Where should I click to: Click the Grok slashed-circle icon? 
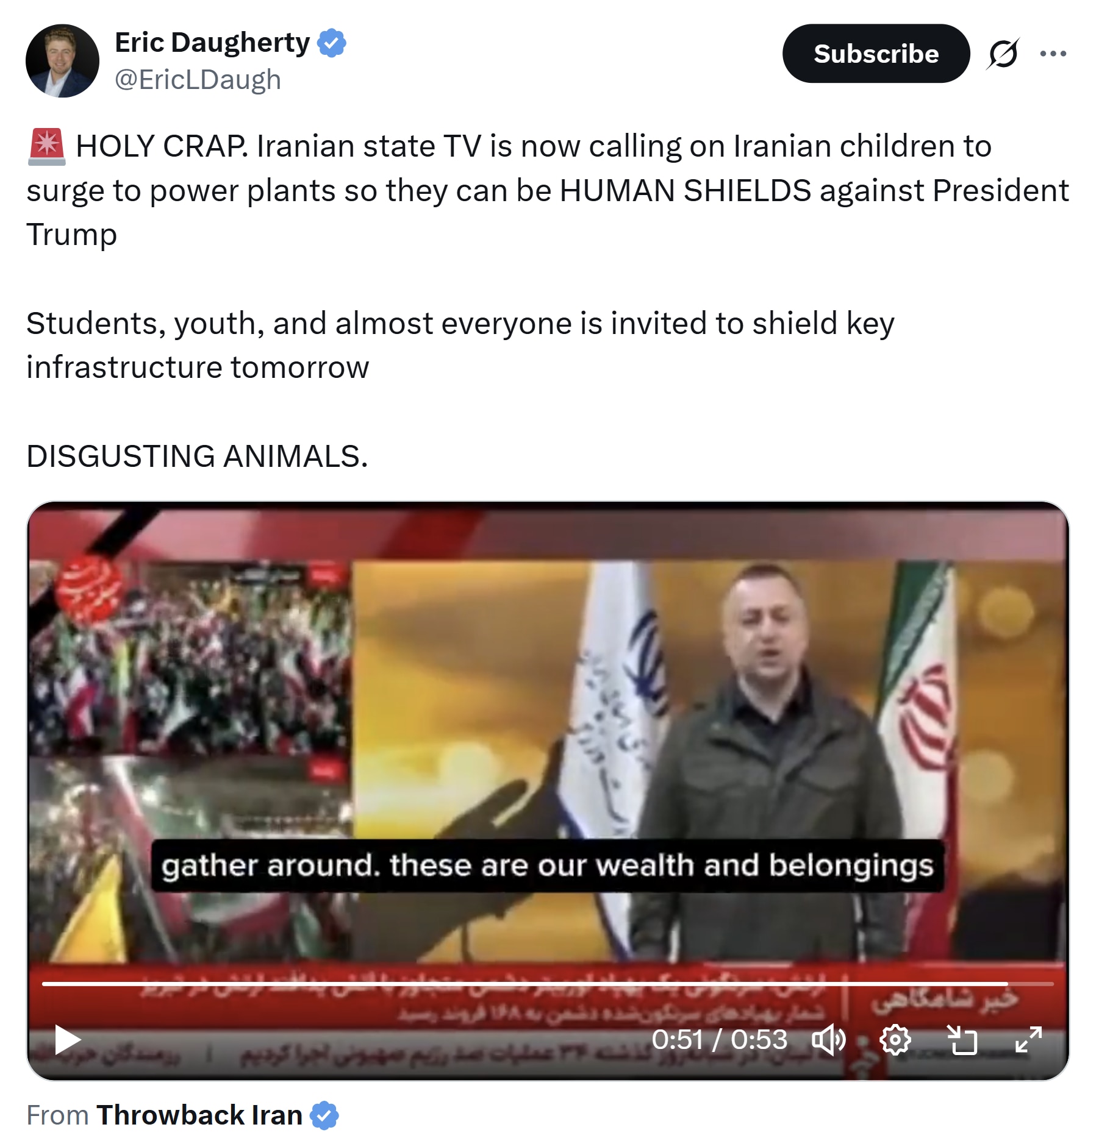(x=1003, y=54)
